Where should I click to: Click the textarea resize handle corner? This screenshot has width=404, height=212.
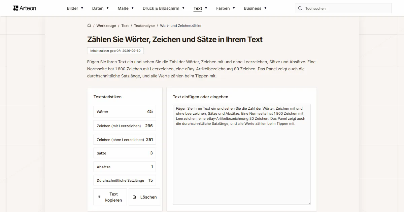coord(309,203)
